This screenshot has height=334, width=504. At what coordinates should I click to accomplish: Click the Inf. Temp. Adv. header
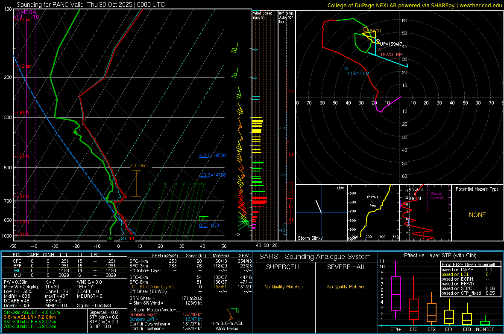[x=286, y=17]
